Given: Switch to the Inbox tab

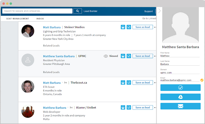Looking at the screenshot, I should click(x=40, y=19).
